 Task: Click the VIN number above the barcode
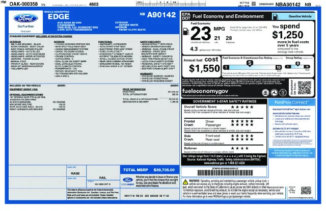tap(225, 168)
